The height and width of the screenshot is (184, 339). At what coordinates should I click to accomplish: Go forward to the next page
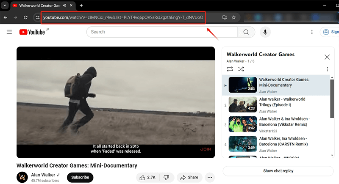pos(15,17)
